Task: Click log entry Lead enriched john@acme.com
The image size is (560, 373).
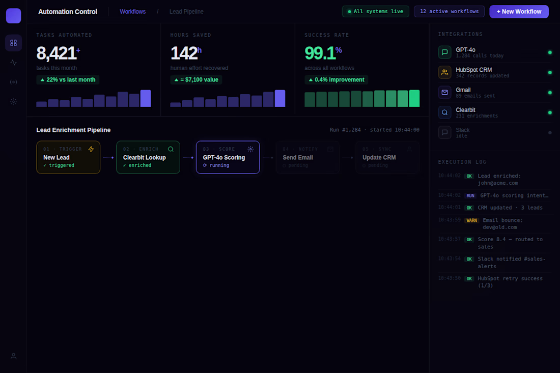Action: 495,180
